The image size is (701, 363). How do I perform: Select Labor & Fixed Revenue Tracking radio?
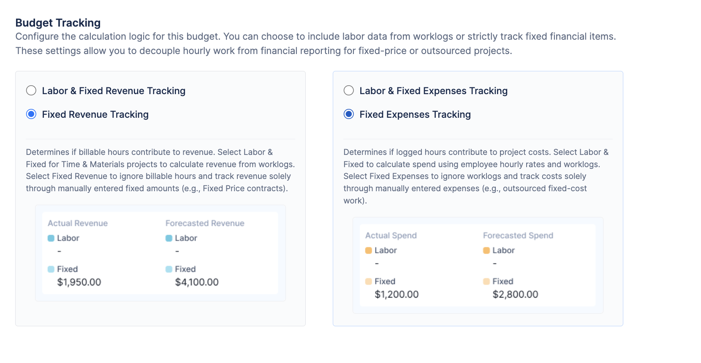[31, 91]
